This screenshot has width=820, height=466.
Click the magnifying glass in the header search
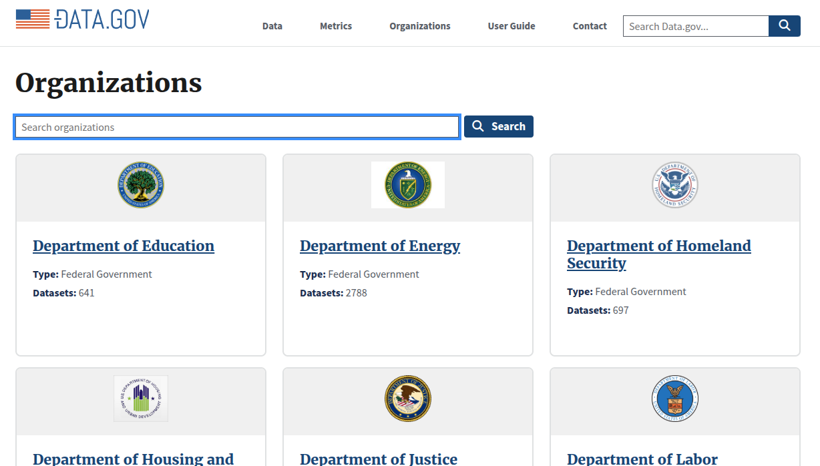(784, 25)
